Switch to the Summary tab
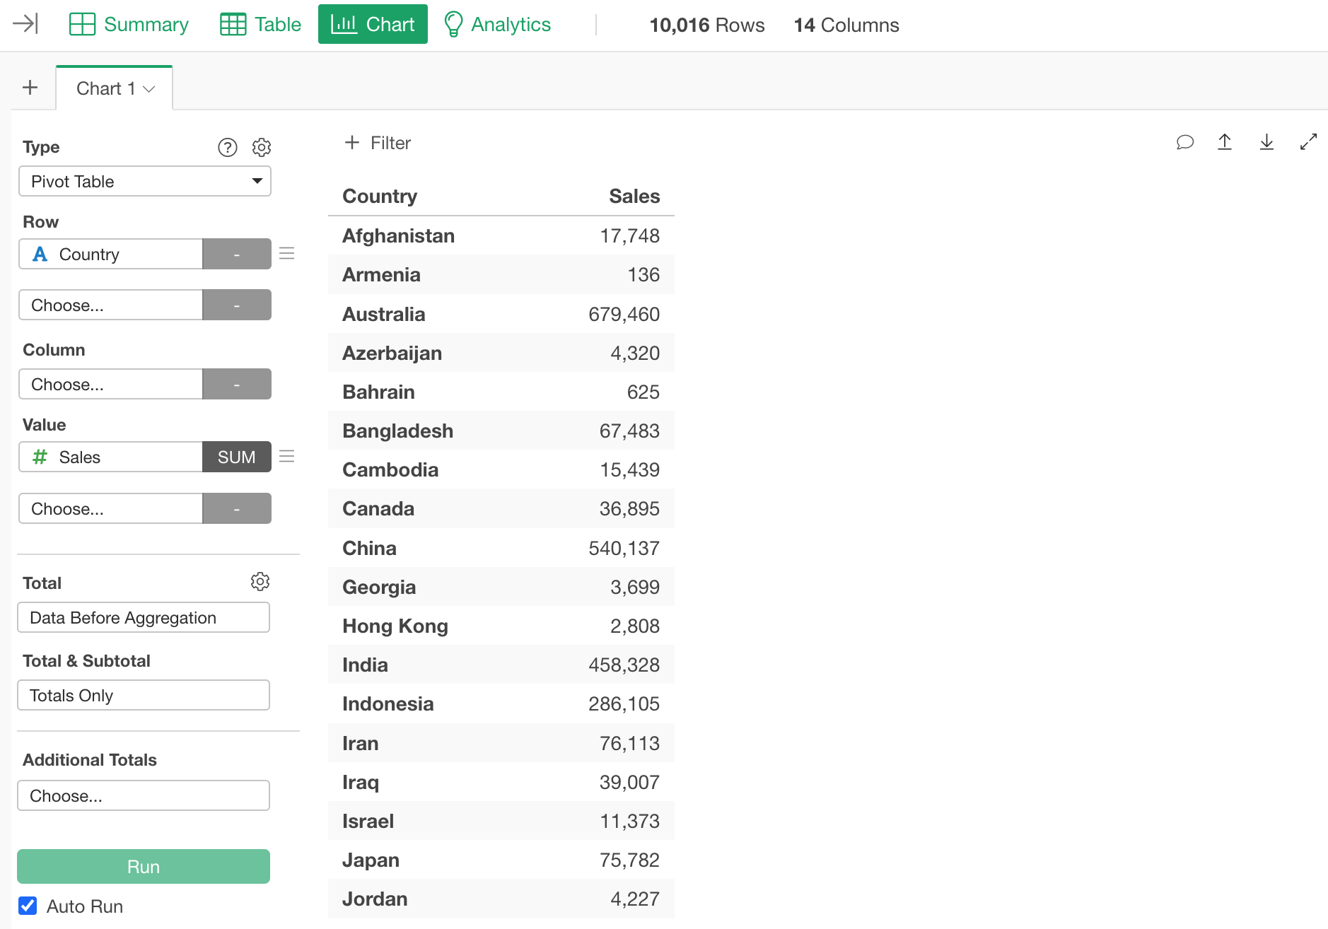 [x=129, y=24]
